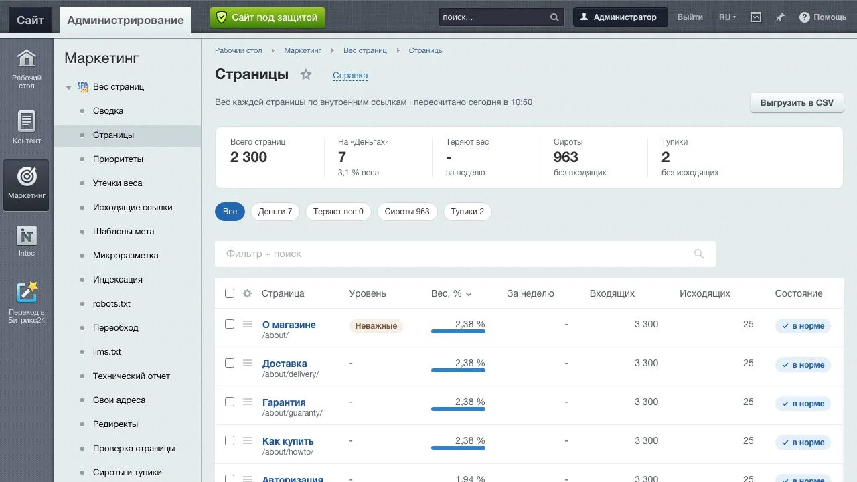Click the Сайт под защитой button
Image resolution: width=857 pixels, height=482 pixels.
point(268,17)
